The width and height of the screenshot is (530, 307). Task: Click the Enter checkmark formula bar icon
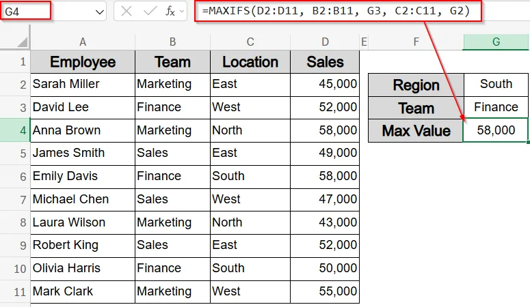coord(150,11)
